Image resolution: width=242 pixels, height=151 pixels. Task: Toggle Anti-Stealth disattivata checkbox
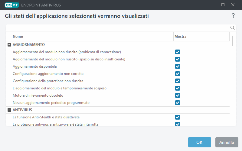click(x=178, y=117)
